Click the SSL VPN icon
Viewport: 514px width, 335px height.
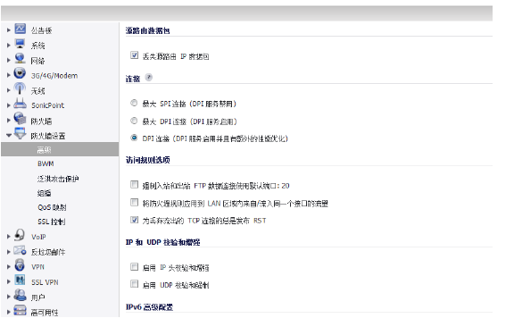click(x=20, y=280)
